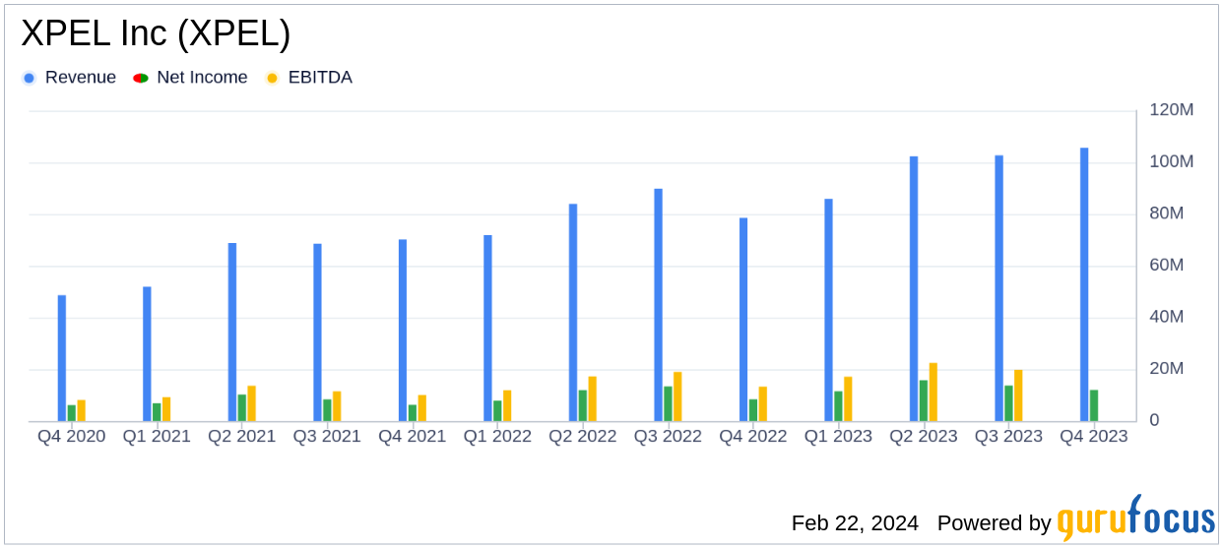The image size is (1223, 548).
Task: Select the Q4 2023 green net income bar
Action: tap(1094, 405)
